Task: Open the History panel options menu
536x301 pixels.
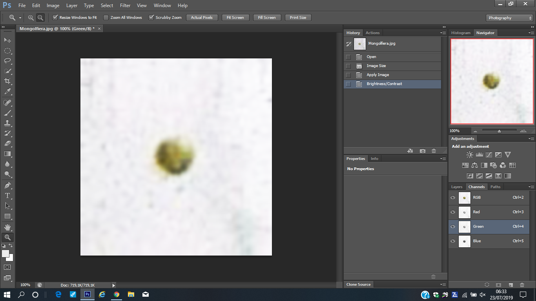Action: pyautogui.click(x=443, y=33)
